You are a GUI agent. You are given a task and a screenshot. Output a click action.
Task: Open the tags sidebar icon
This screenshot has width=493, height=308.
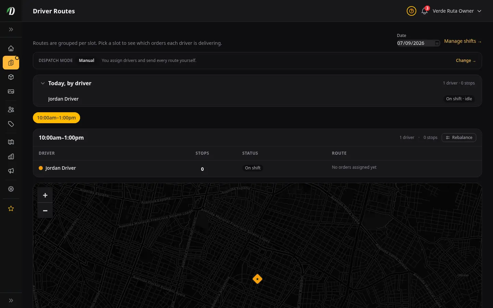(x=11, y=124)
